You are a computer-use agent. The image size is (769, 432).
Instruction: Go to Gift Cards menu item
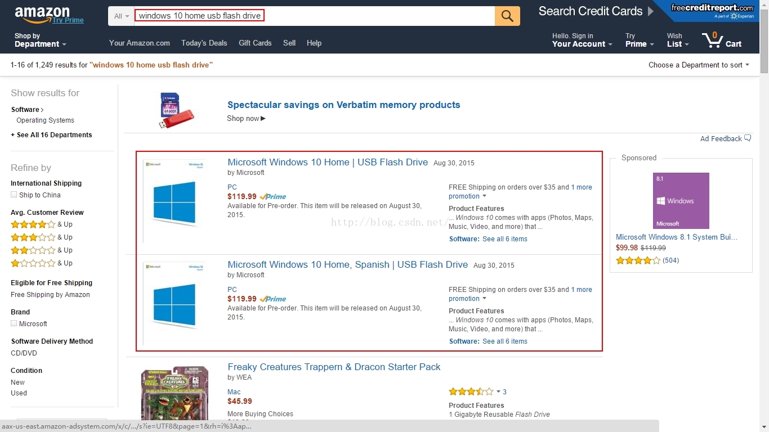coord(255,43)
